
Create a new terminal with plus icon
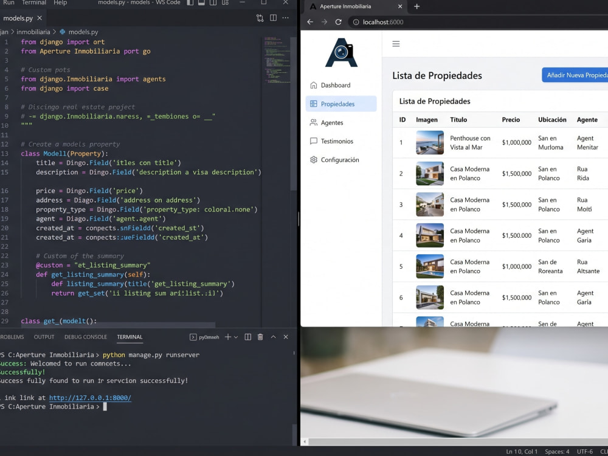click(x=227, y=337)
